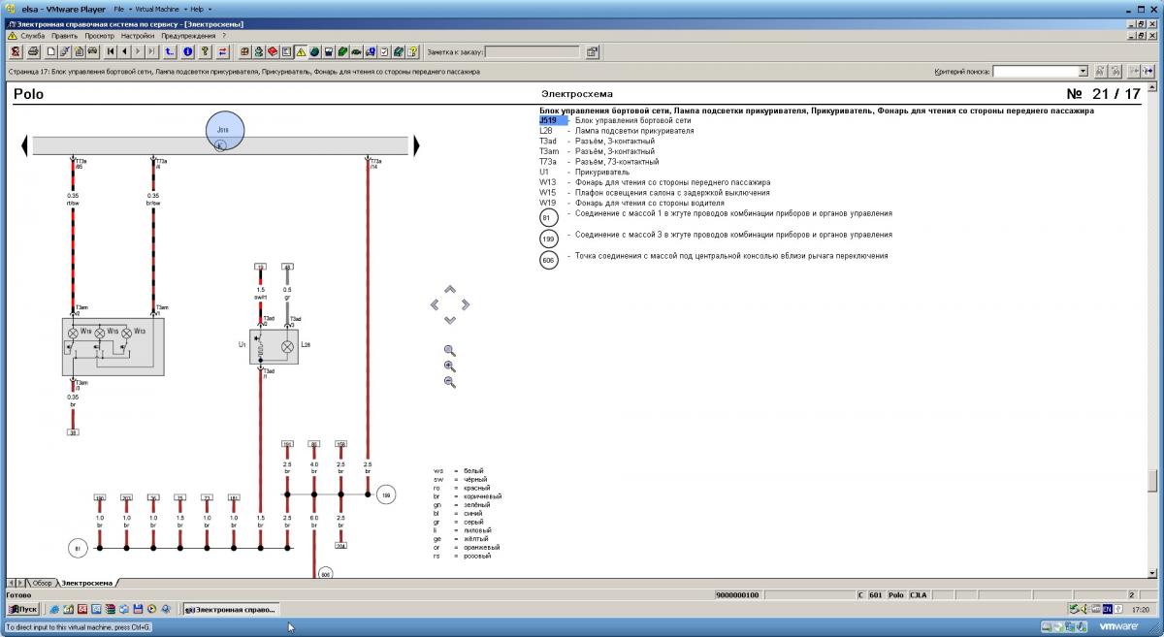Click the blank new-document toolbar icon
1164x637 pixels.
(49, 51)
